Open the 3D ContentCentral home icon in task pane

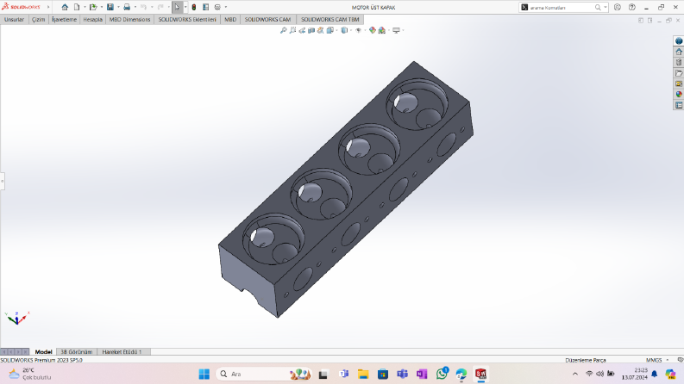tap(679, 52)
